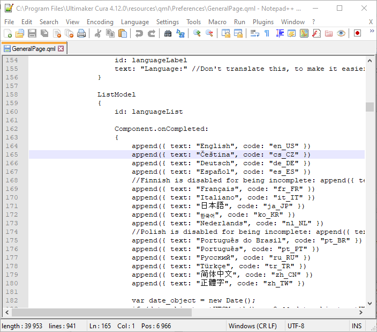The height and width of the screenshot is (332, 377).
Task: Save the current file using the Save icon
Action: click(32, 33)
